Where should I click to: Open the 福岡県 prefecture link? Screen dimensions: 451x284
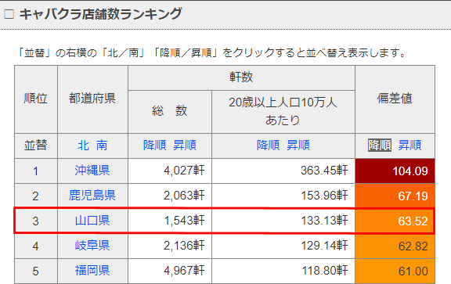(x=92, y=271)
